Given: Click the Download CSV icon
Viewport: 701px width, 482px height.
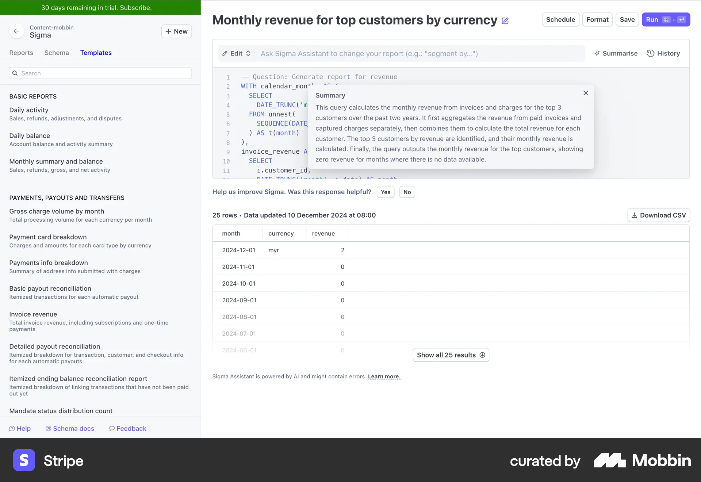Looking at the screenshot, I should click(x=634, y=215).
